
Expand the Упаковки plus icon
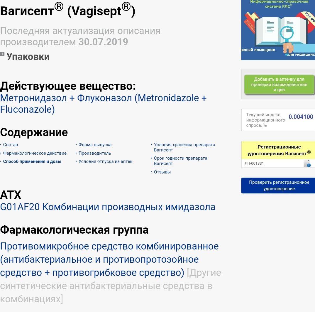pos(2,54)
